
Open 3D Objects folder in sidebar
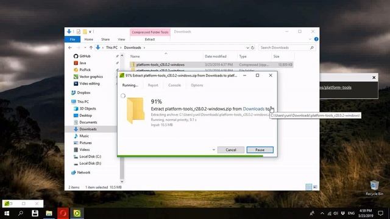pyautogui.click(x=88, y=108)
